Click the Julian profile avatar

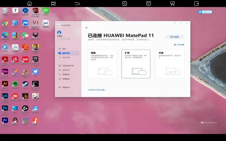tap(59, 32)
